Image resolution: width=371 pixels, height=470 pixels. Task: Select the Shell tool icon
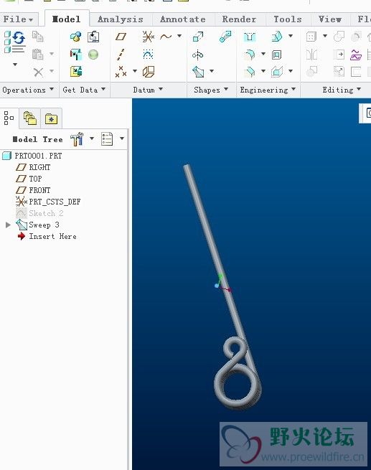click(x=276, y=55)
